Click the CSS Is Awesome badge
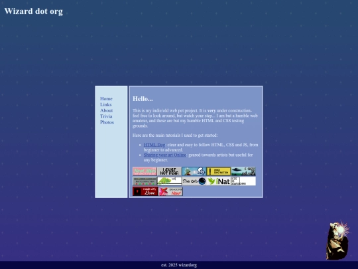This screenshot has height=269, width=358. click(x=243, y=181)
